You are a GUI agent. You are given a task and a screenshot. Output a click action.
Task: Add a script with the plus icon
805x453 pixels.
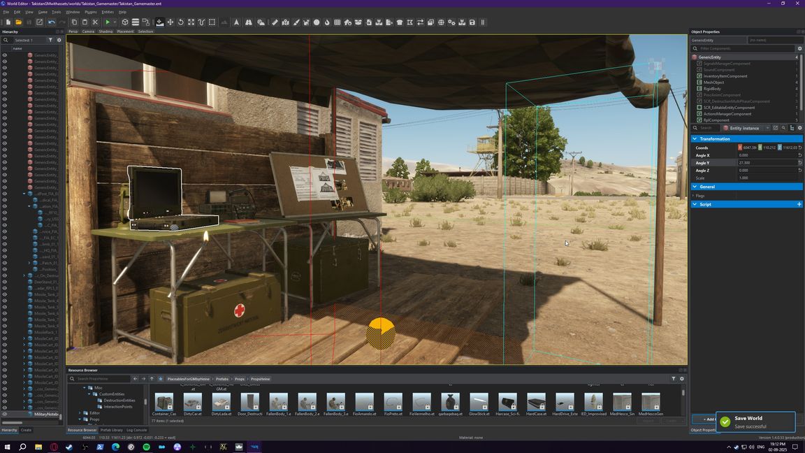(x=799, y=204)
